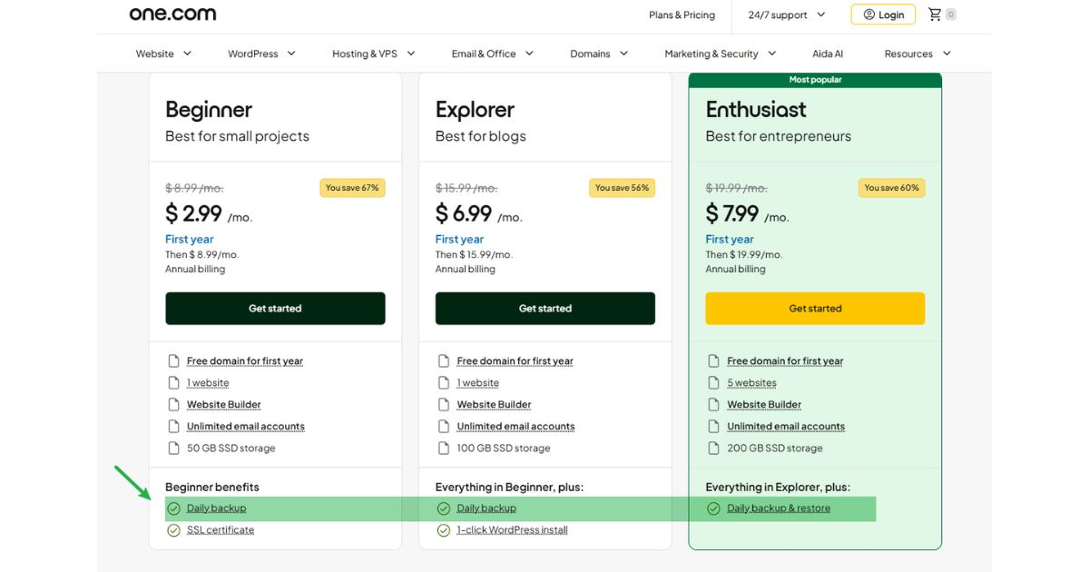Get started with the Explorer plan

point(545,309)
